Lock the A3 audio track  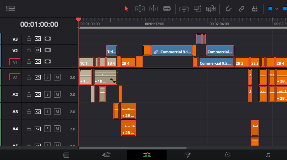pyautogui.click(x=29, y=111)
